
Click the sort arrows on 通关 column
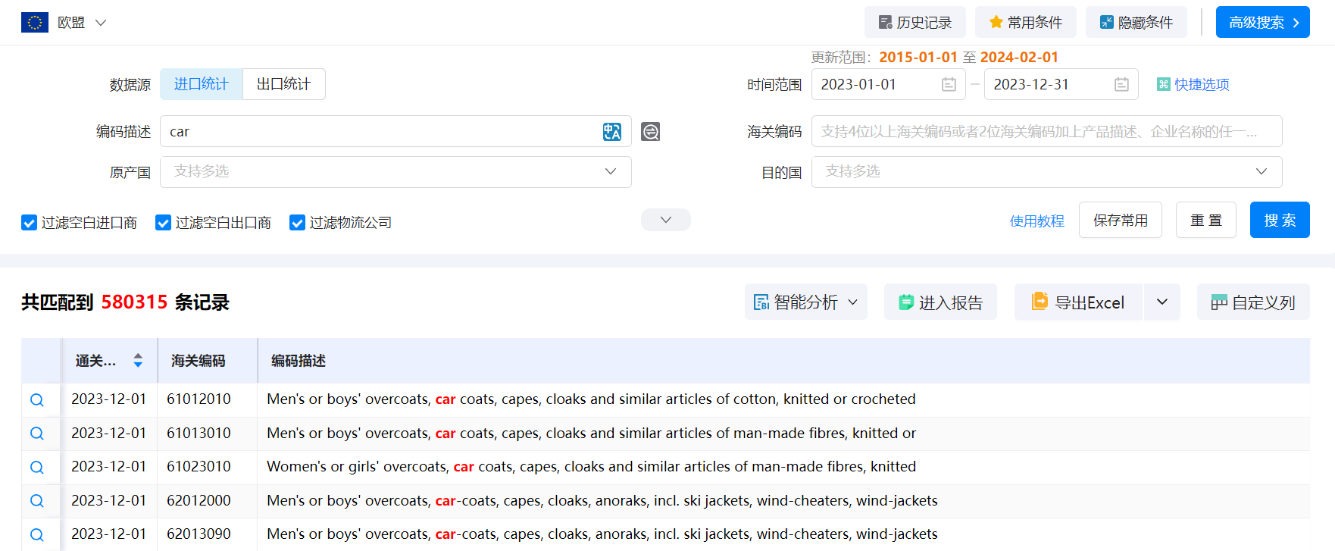[x=138, y=361]
